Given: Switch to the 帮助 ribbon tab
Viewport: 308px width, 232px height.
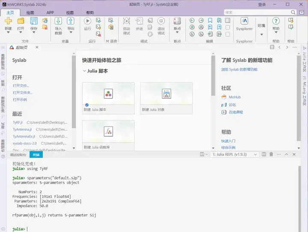Looking at the screenshot, I should pos(90,12).
